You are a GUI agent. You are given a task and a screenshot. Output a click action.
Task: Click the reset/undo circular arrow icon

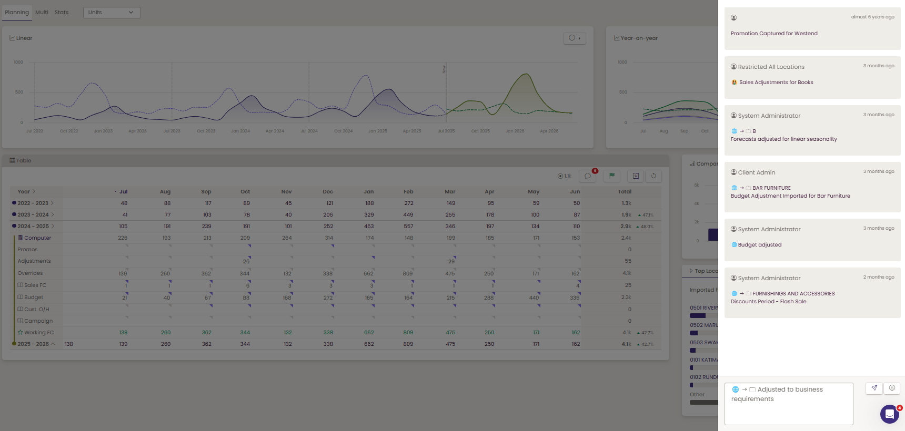pos(653,176)
